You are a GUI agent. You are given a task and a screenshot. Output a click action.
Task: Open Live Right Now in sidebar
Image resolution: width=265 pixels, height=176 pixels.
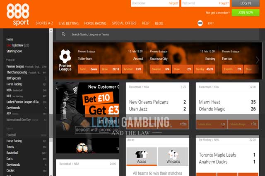18,45
